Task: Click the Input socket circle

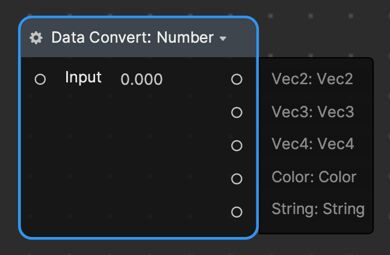Action: coord(40,79)
